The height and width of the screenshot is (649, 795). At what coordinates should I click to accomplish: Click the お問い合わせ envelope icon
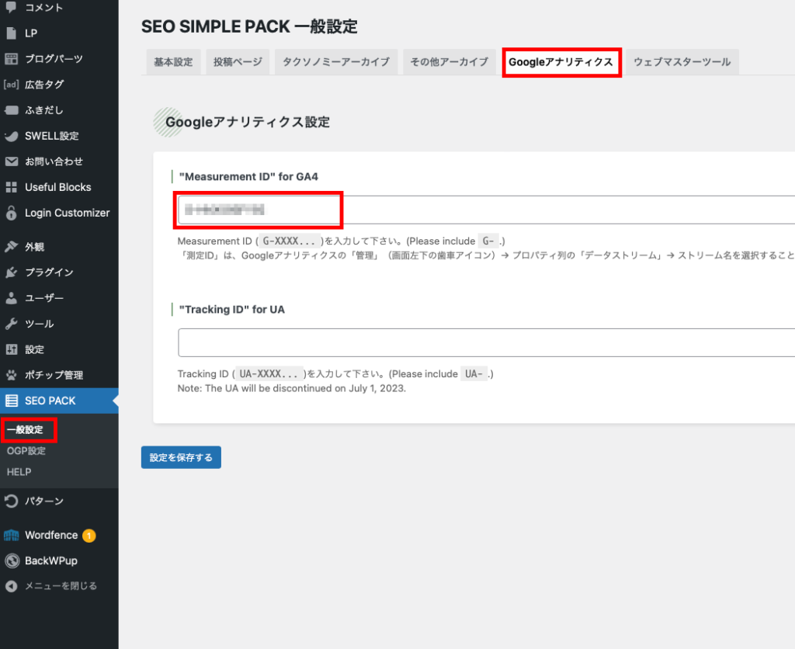tap(11, 161)
